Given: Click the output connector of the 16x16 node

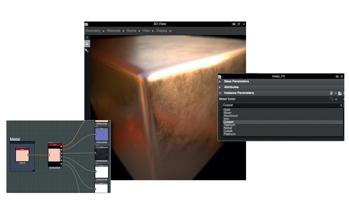Looking at the screenshot, I should [x=29, y=155].
